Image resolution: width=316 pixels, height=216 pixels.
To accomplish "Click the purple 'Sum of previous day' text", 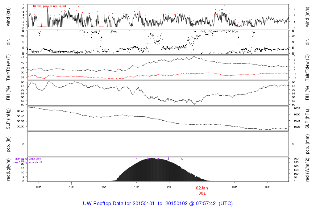I will coord(27,159).
